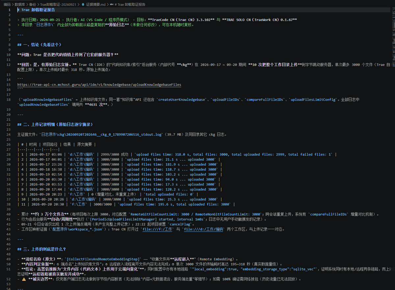Image resolution: width=395 pixels, height=290 pixels.
Task: Click table row with '2026-09-17 03:06'
Action: coord(177,154)
